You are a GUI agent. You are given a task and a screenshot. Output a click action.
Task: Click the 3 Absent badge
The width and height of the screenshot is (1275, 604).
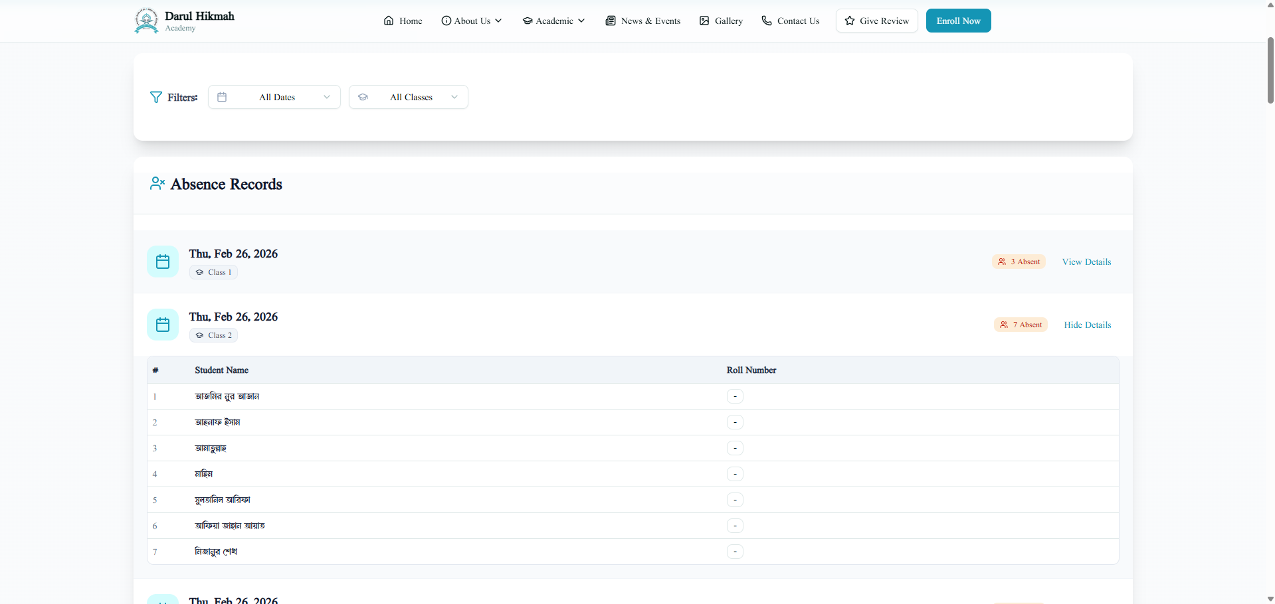tap(1019, 262)
